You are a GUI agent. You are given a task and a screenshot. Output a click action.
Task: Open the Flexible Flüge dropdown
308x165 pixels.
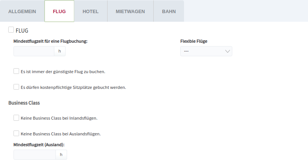point(206,51)
